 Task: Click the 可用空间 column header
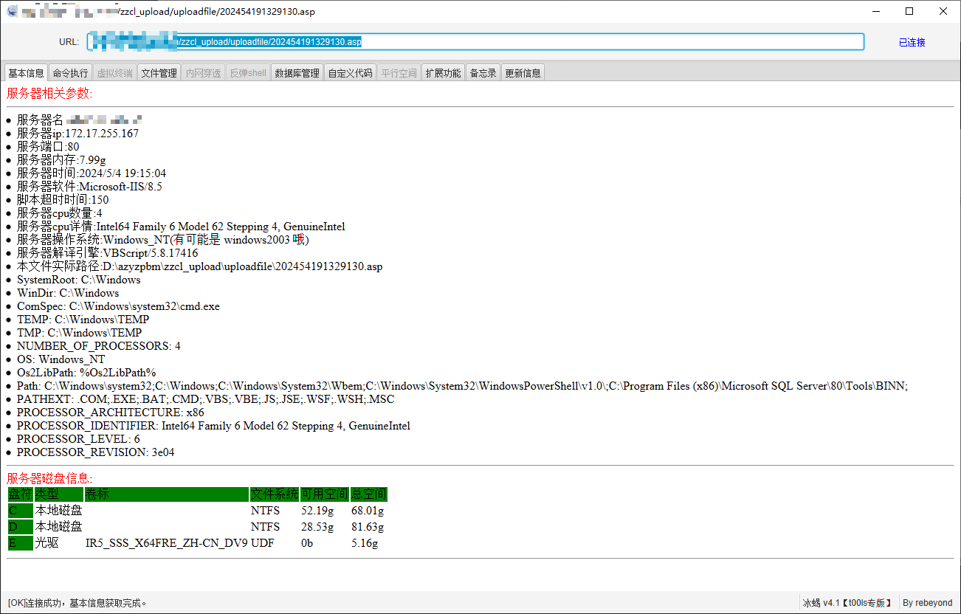324,494
